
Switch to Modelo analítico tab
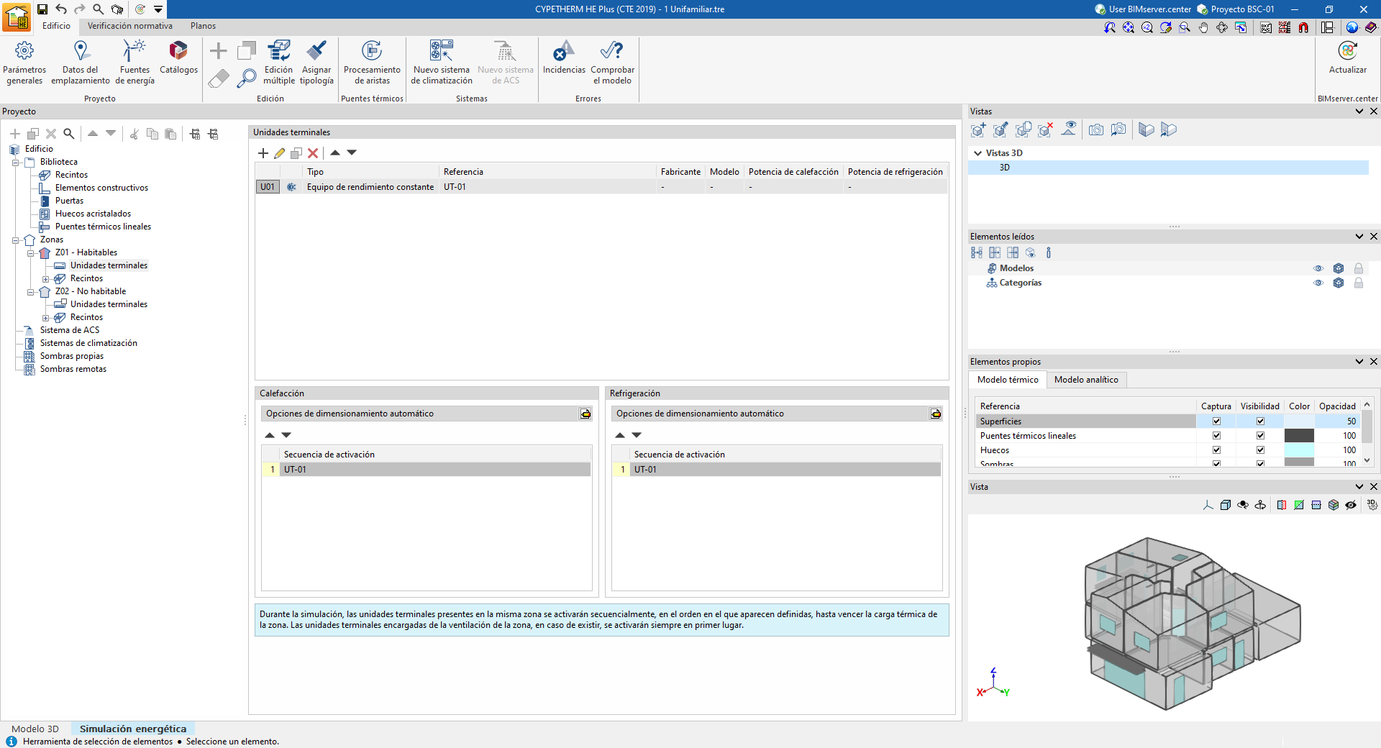(x=1085, y=380)
